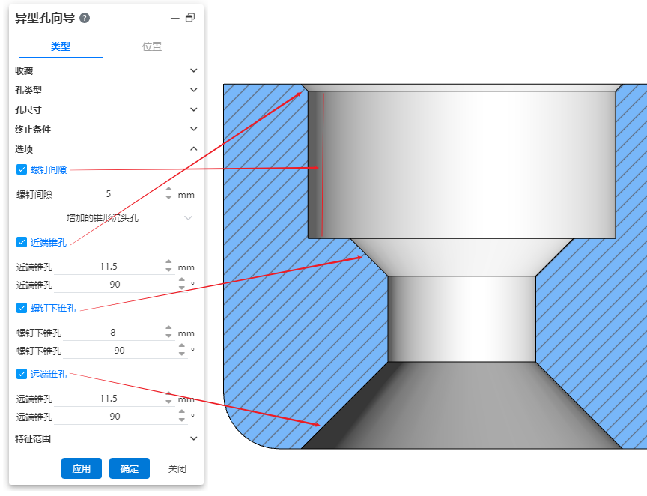Image resolution: width=647 pixels, height=496 pixels.
Task: Uncheck the 近端锥孔 checkbox
Action: [x=22, y=242]
